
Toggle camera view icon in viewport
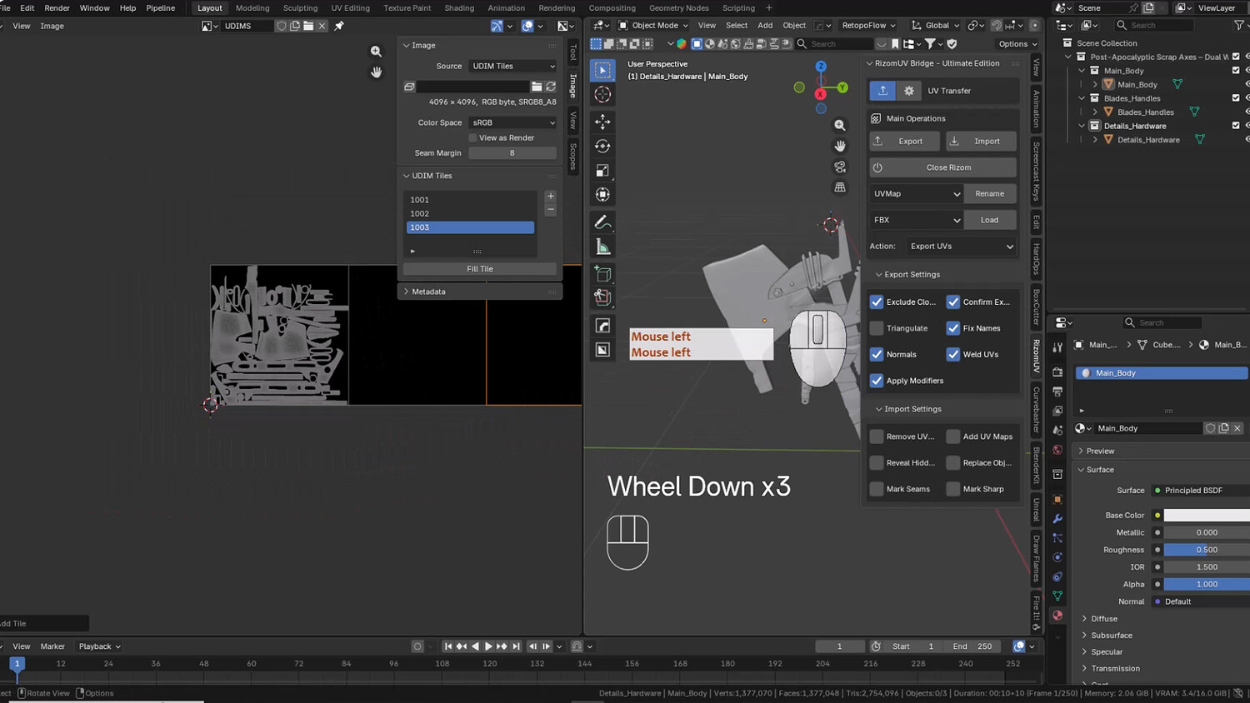[840, 167]
